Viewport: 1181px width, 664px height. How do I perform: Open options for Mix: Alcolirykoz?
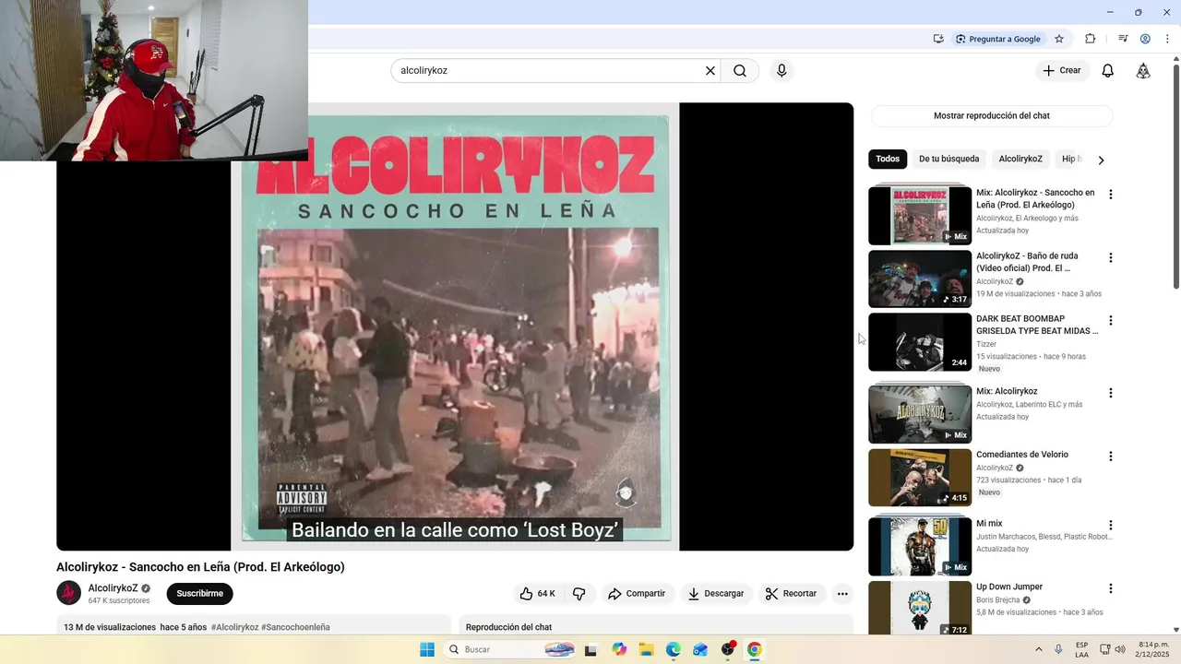(1111, 393)
